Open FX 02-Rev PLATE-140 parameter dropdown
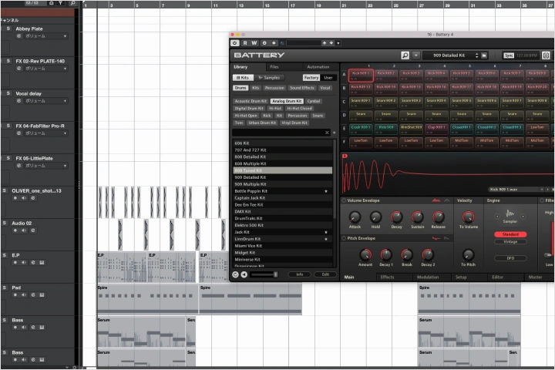Image resolution: width=555 pixels, height=370 pixels. click(65, 69)
